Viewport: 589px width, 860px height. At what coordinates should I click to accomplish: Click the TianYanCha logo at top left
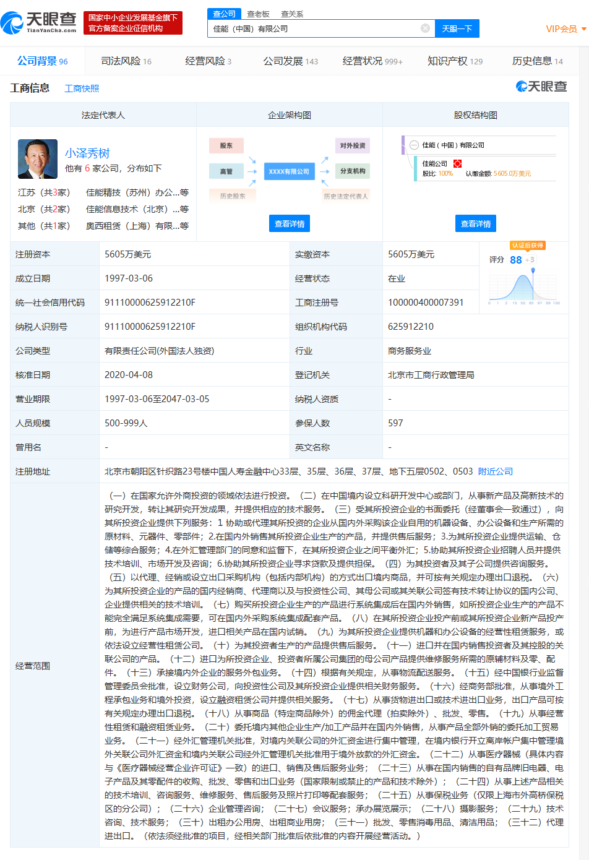click(x=39, y=22)
